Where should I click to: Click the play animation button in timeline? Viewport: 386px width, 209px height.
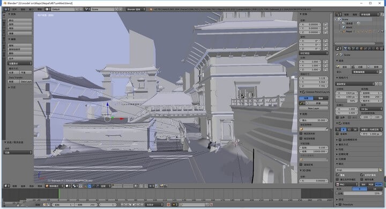tap(134, 205)
